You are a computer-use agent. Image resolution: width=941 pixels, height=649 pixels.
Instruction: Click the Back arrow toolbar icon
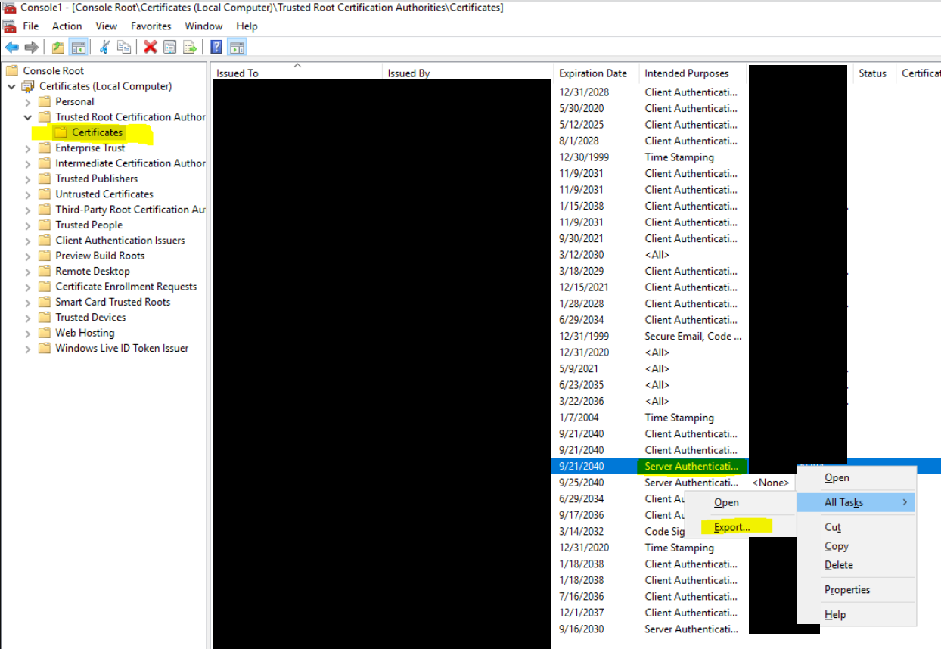(x=11, y=48)
